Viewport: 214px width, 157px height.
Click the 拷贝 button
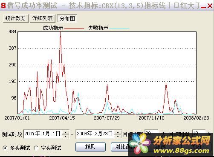point(90,147)
